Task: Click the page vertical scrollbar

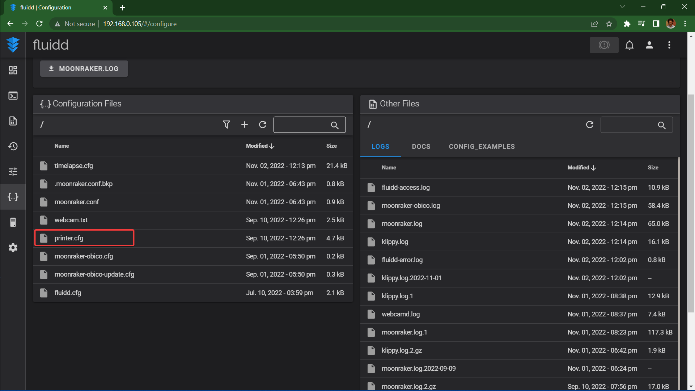Action: [691, 203]
